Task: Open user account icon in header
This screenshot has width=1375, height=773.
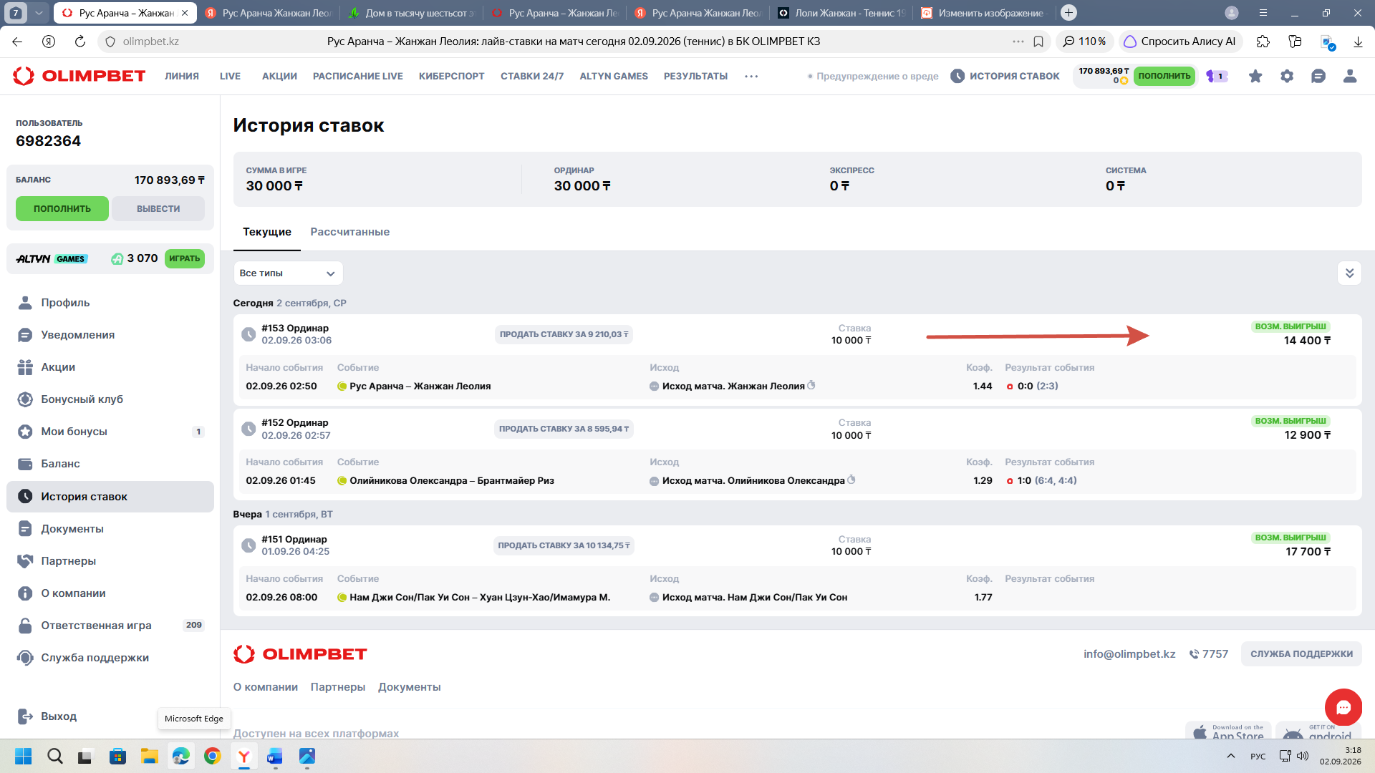Action: pos(1350,76)
